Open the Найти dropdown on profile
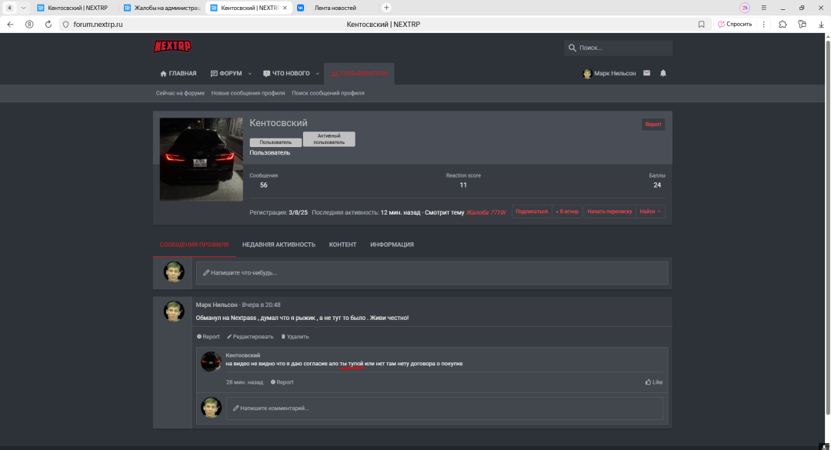This screenshot has width=831, height=450. click(x=650, y=212)
